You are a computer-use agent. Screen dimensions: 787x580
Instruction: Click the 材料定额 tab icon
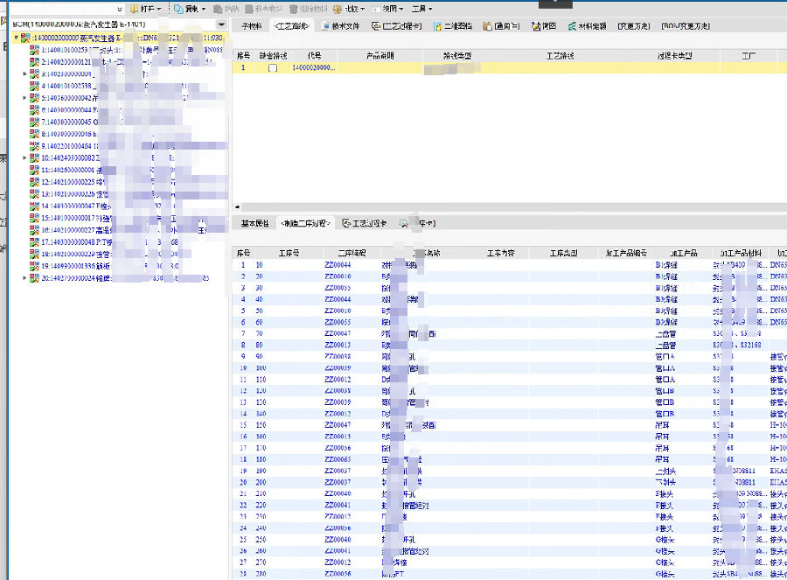pos(572,26)
